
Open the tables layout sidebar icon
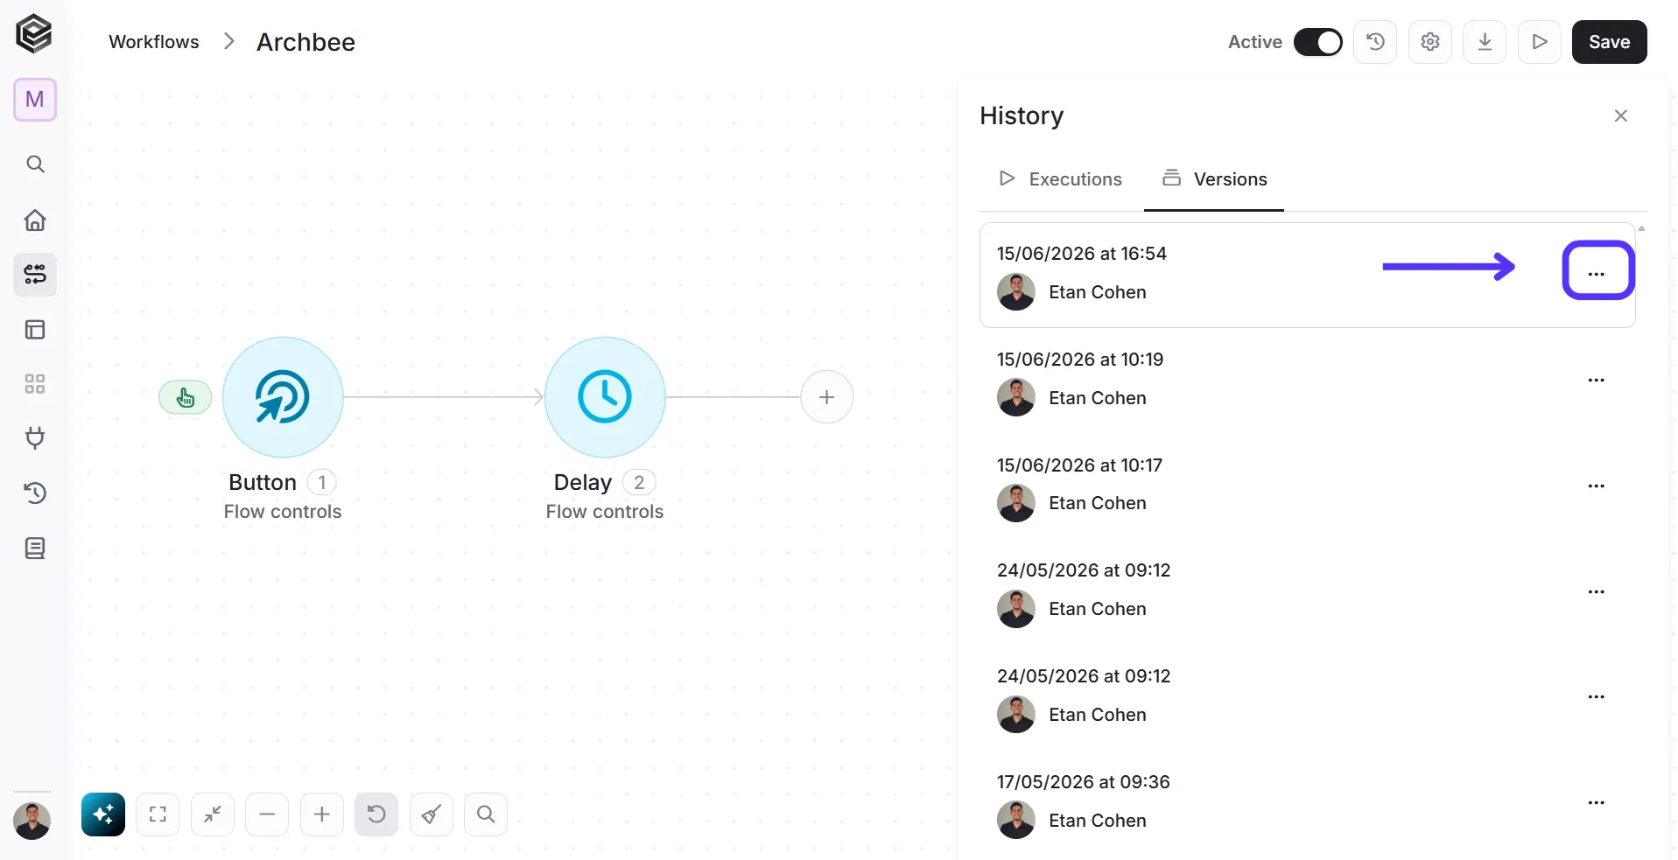coord(35,330)
